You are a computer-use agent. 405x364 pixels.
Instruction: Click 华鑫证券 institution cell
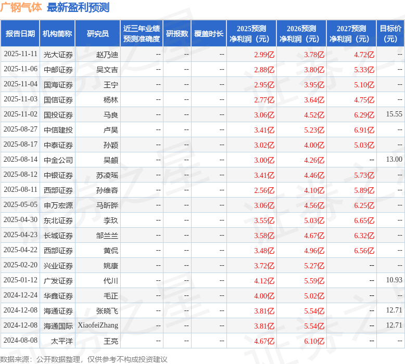58,296
